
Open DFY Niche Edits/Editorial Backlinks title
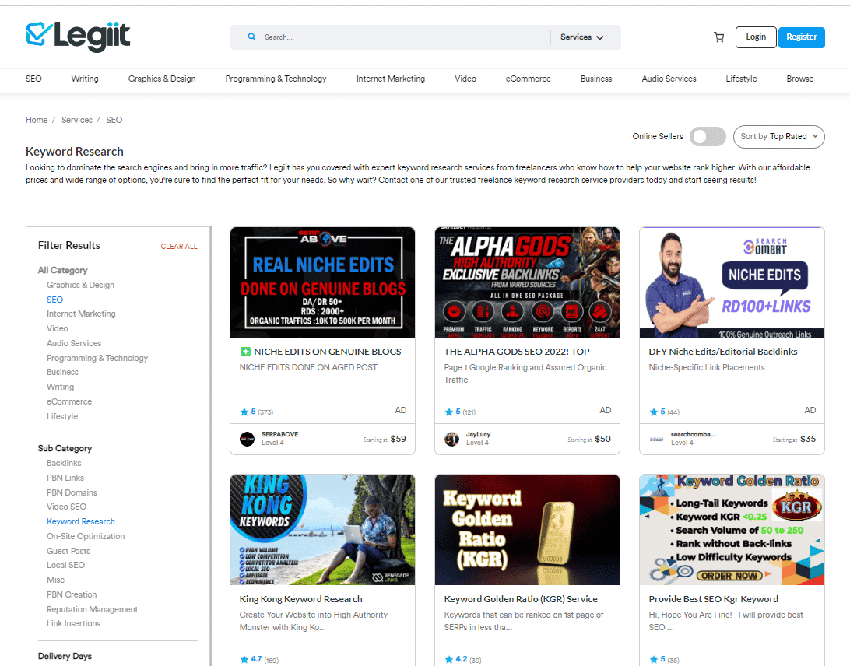click(725, 352)
